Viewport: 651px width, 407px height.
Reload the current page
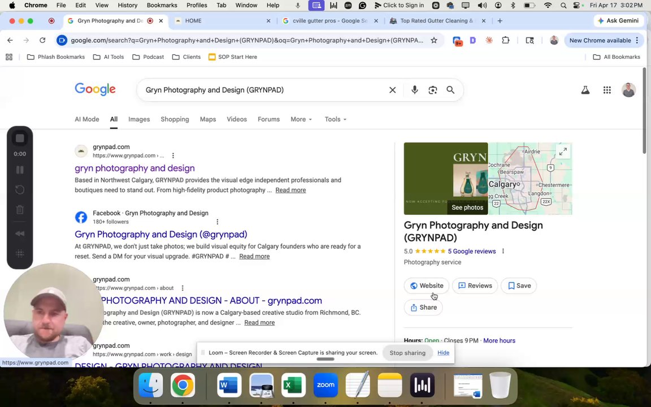42,40
